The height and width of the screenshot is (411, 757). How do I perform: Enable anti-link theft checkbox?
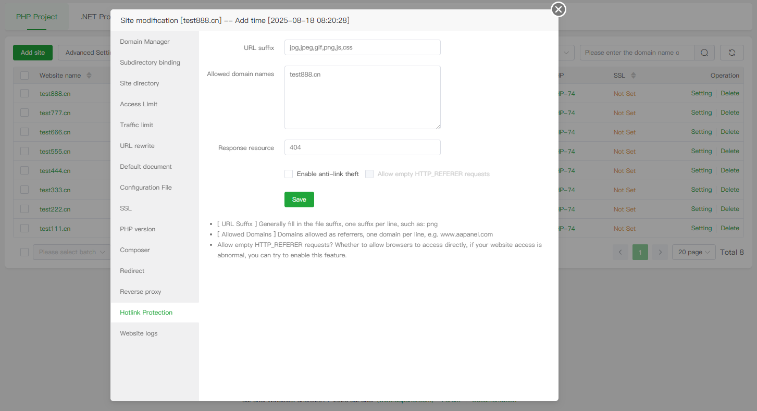(x=289, y=174)
